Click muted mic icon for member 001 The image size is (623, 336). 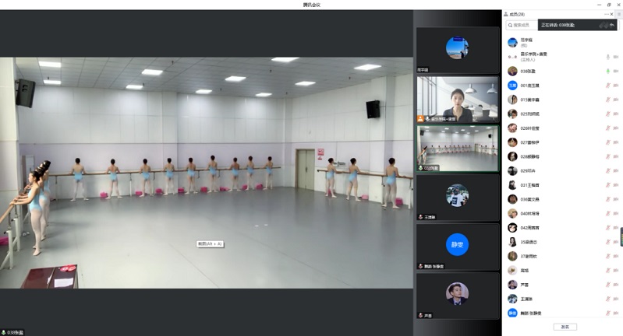point(607,85)
